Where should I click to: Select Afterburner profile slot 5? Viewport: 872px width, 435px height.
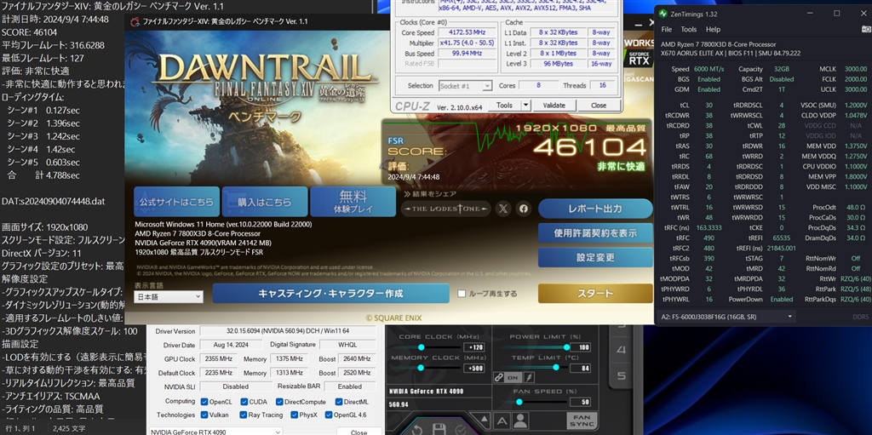621,376
